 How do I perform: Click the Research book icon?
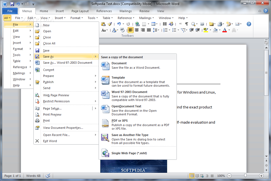pos(202,24)
